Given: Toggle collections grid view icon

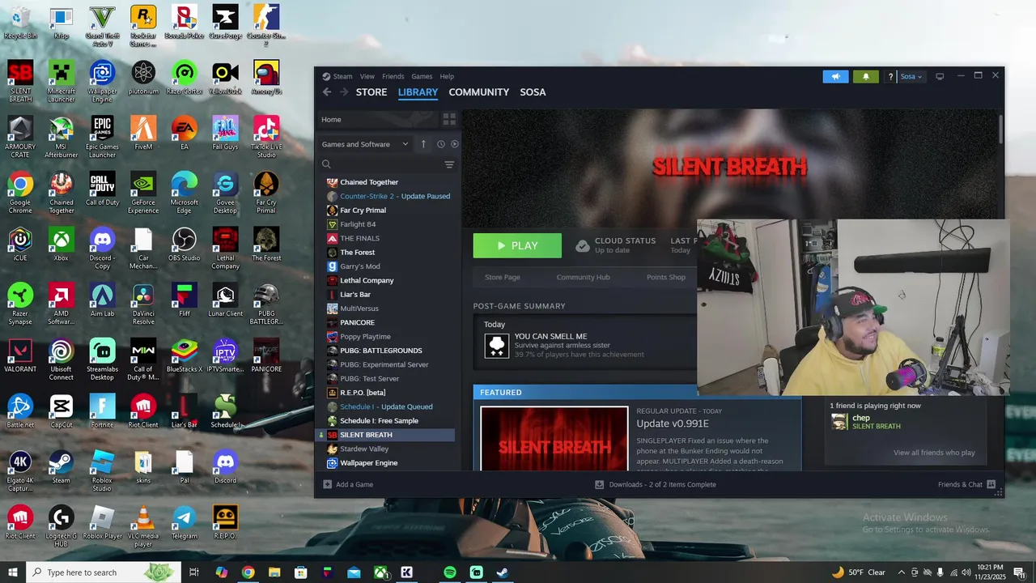Looking at the screenshot, I should pos(449,119).
